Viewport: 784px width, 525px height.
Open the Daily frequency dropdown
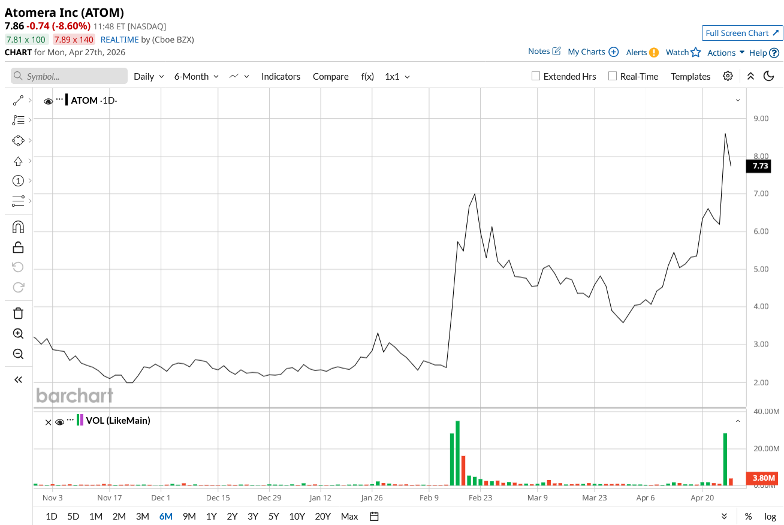click(149, 76)
